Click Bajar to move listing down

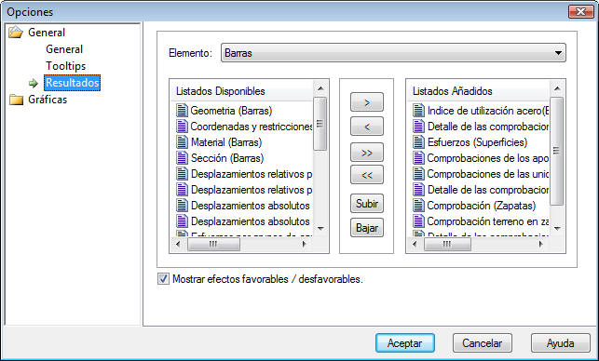pyautogui.click(x=367, y=228)
